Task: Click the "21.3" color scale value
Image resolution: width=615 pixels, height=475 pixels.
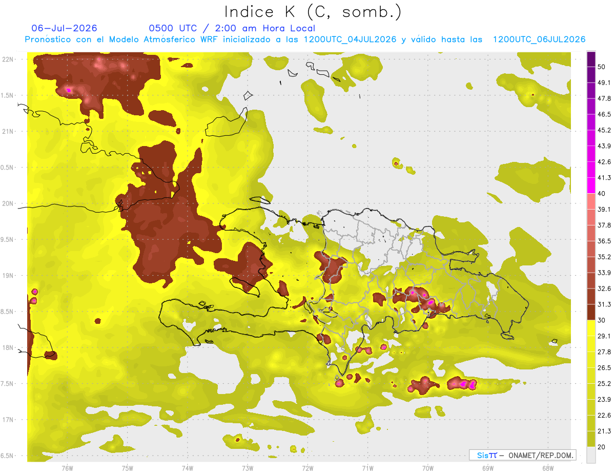Action: (x=604, y=431)
